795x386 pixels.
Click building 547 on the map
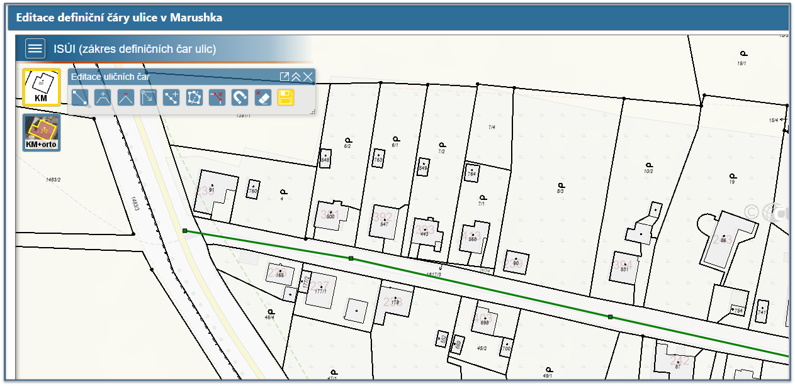coord(384,220)
